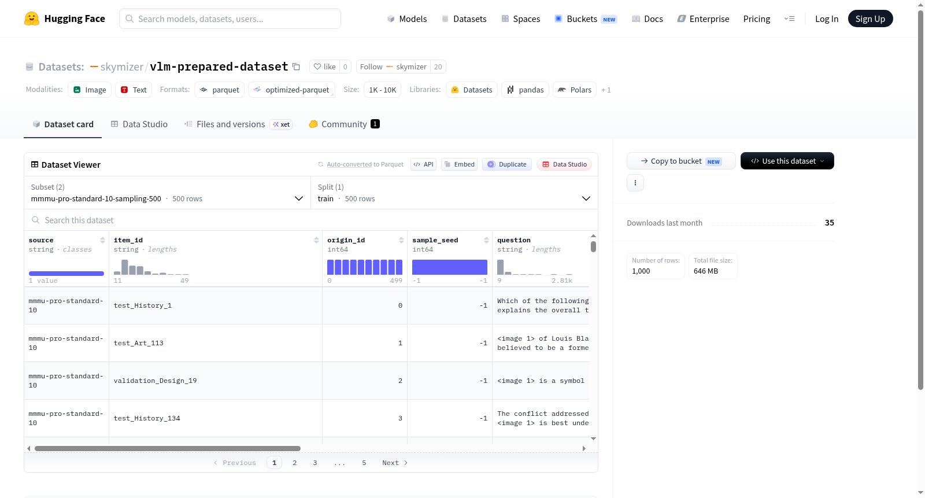Select the Text modality tag
Image resolution: width=925 pixels, height=498 pixels.
coord(134,90)
